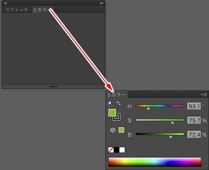The image size is (209, 170).
Task: Click the Brightness value field 72.4
Action: coord(194,134)
